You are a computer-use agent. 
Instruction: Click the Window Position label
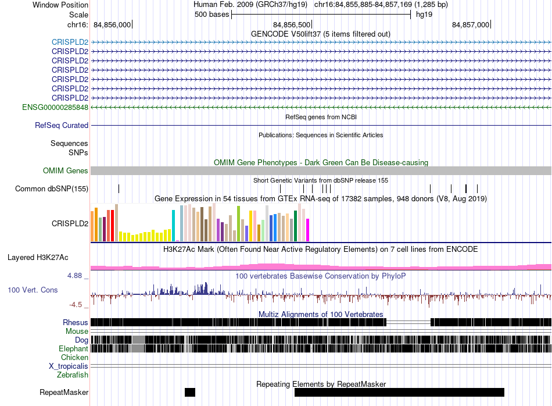click(x=60, y=5)
